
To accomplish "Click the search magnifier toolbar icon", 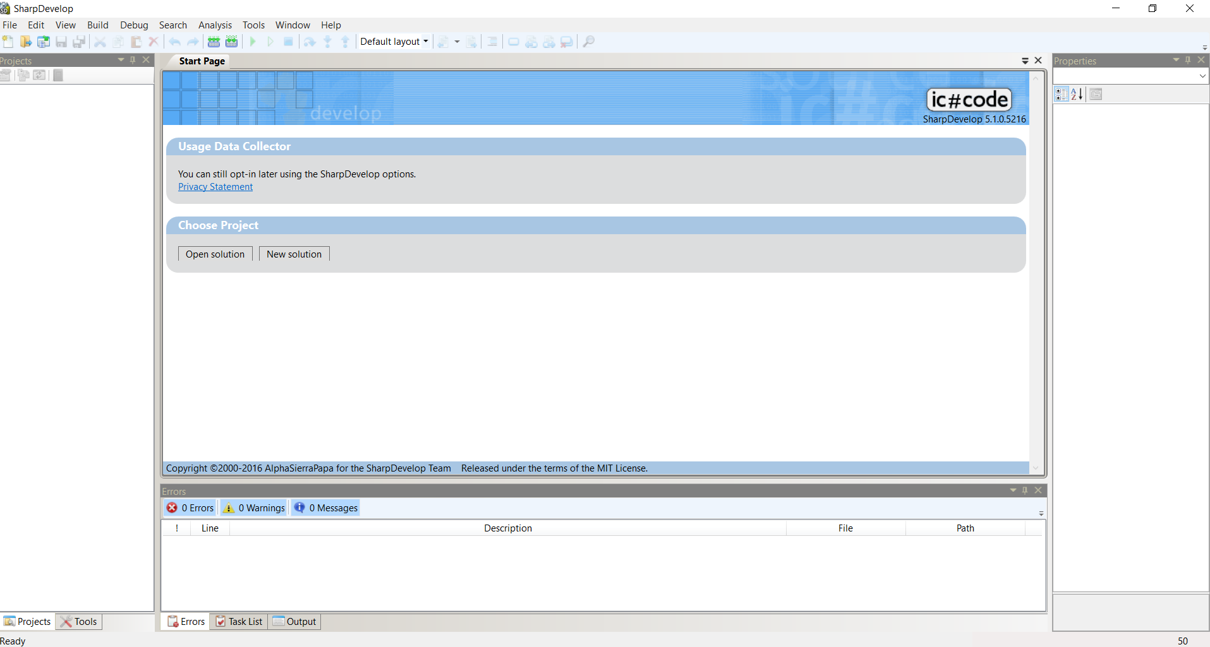I will (x=588, y=41).
